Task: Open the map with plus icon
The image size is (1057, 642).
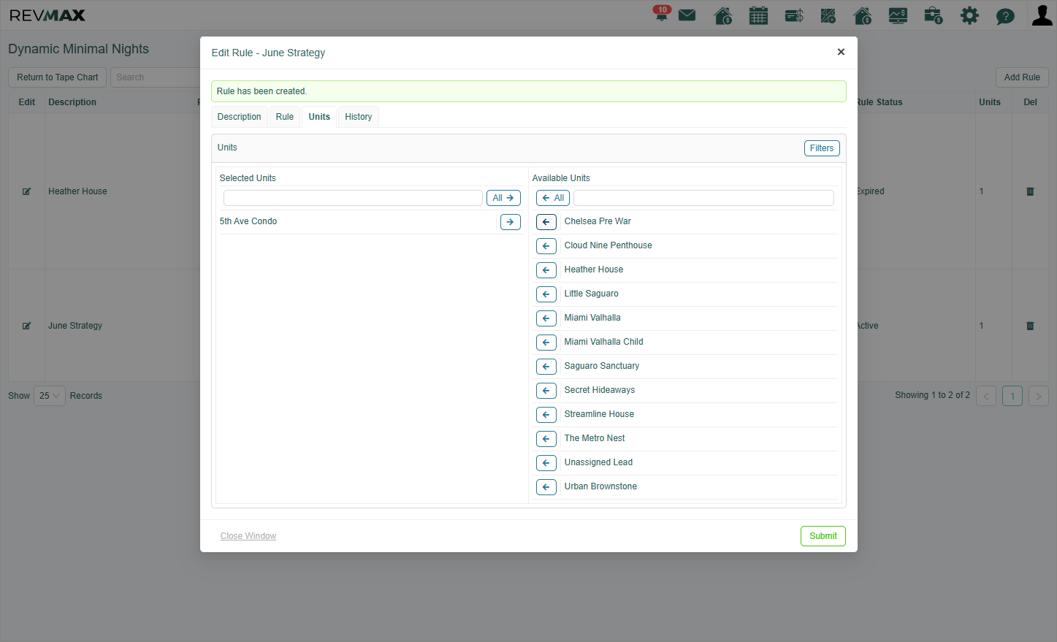Action: click(x=828, y=15)
